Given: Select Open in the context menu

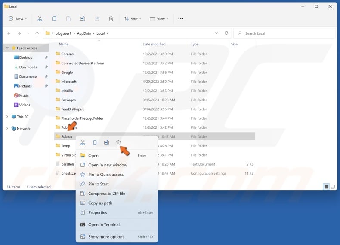Looking at the screenshot, I should pyautogui.click(x=117, y=155).
